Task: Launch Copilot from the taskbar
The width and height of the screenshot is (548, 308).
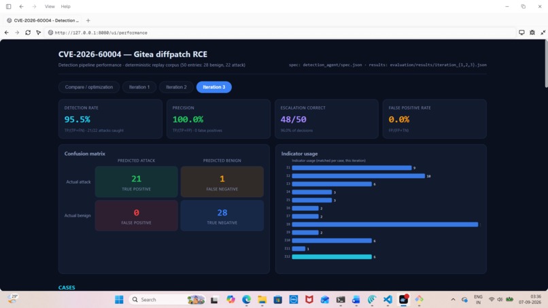Action: click(x=230, y=300)
